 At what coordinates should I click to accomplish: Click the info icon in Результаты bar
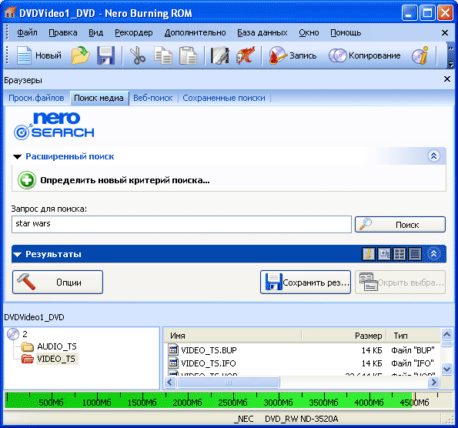point(369,254)
